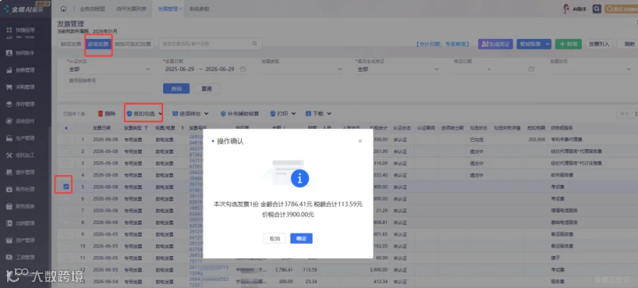Open 应收应付 module in sidebar
638x288 pixels.
point(21,121)
